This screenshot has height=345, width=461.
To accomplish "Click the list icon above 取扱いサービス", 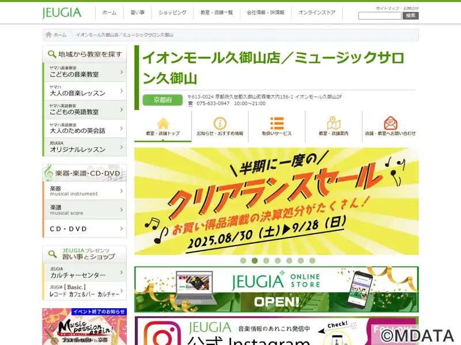I will point(277,123).
